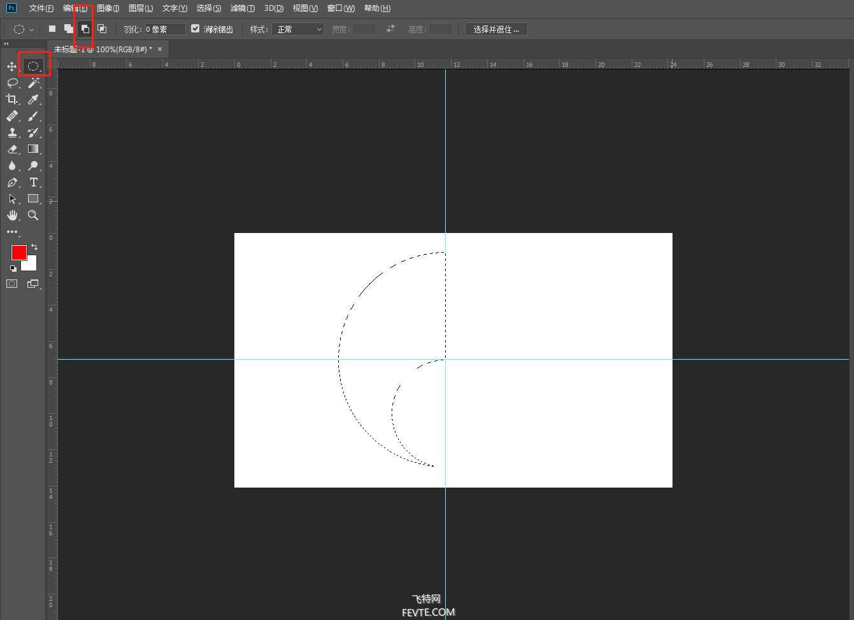Open the 滤镜(T) menu
Screen dimensions: 854x620
pyautogui.click(x=243, y=8)
